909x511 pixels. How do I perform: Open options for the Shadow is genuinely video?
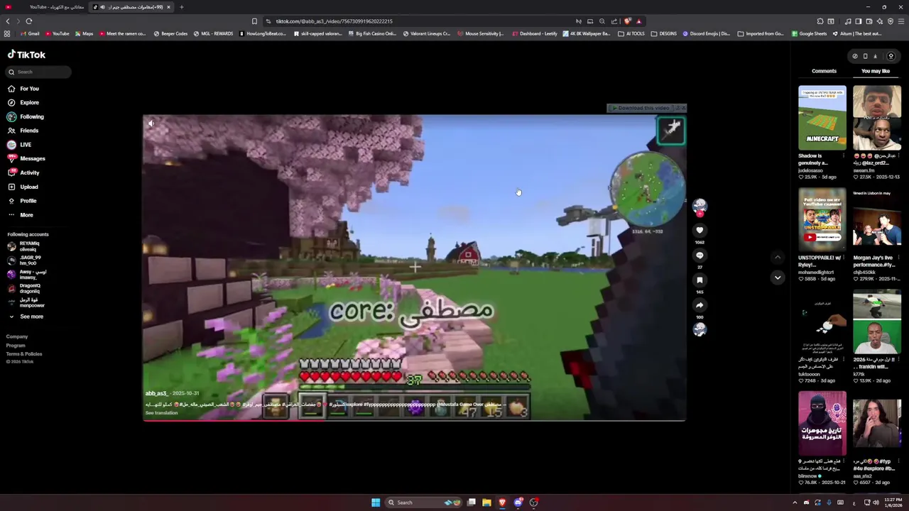[843, 155]
